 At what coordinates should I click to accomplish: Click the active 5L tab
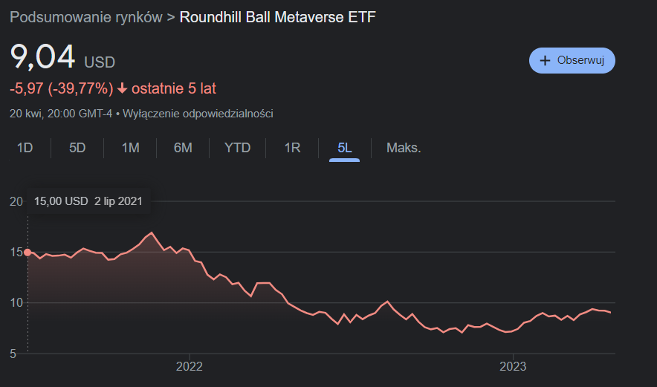pyautogui.click(x=345, y=148)
